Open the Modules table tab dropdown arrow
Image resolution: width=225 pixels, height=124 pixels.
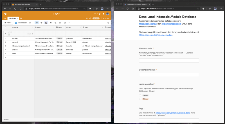pyautogui.click(x=17, y=18)
